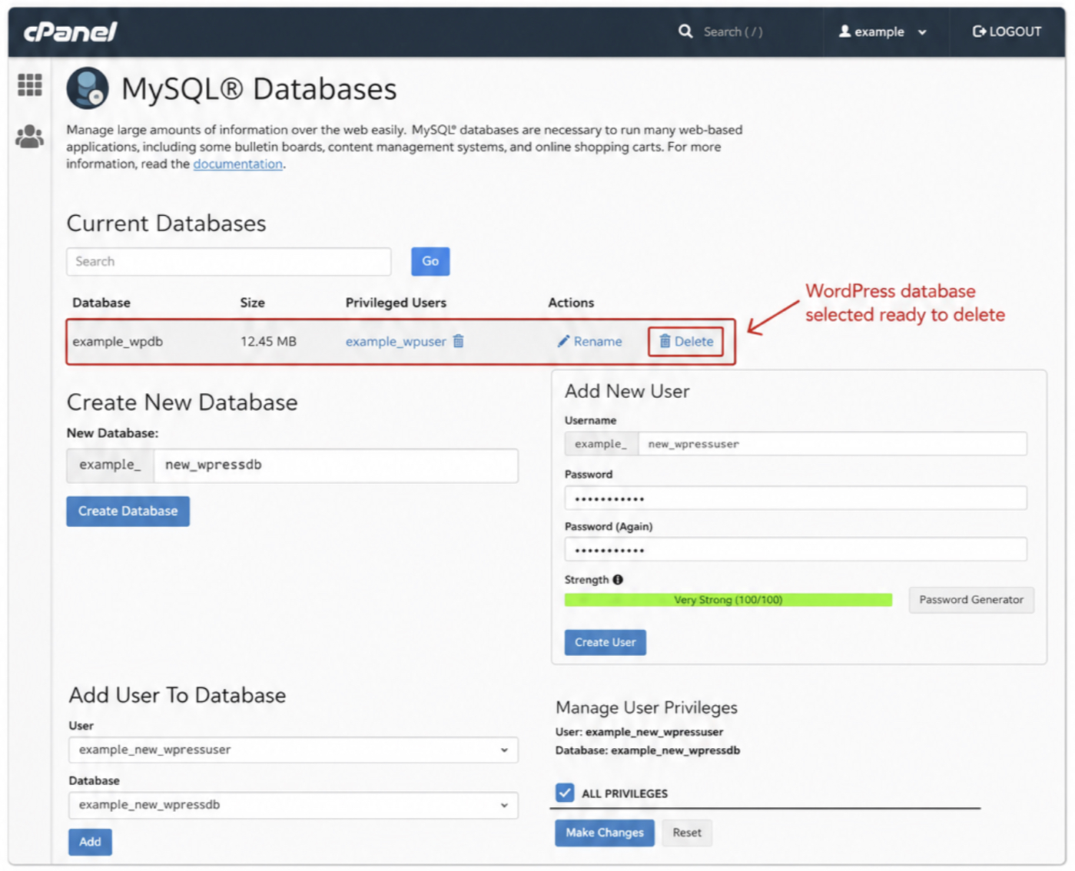Click the Database column header
This screenshot has height=871, width=1075.
[x=101, y=303]
